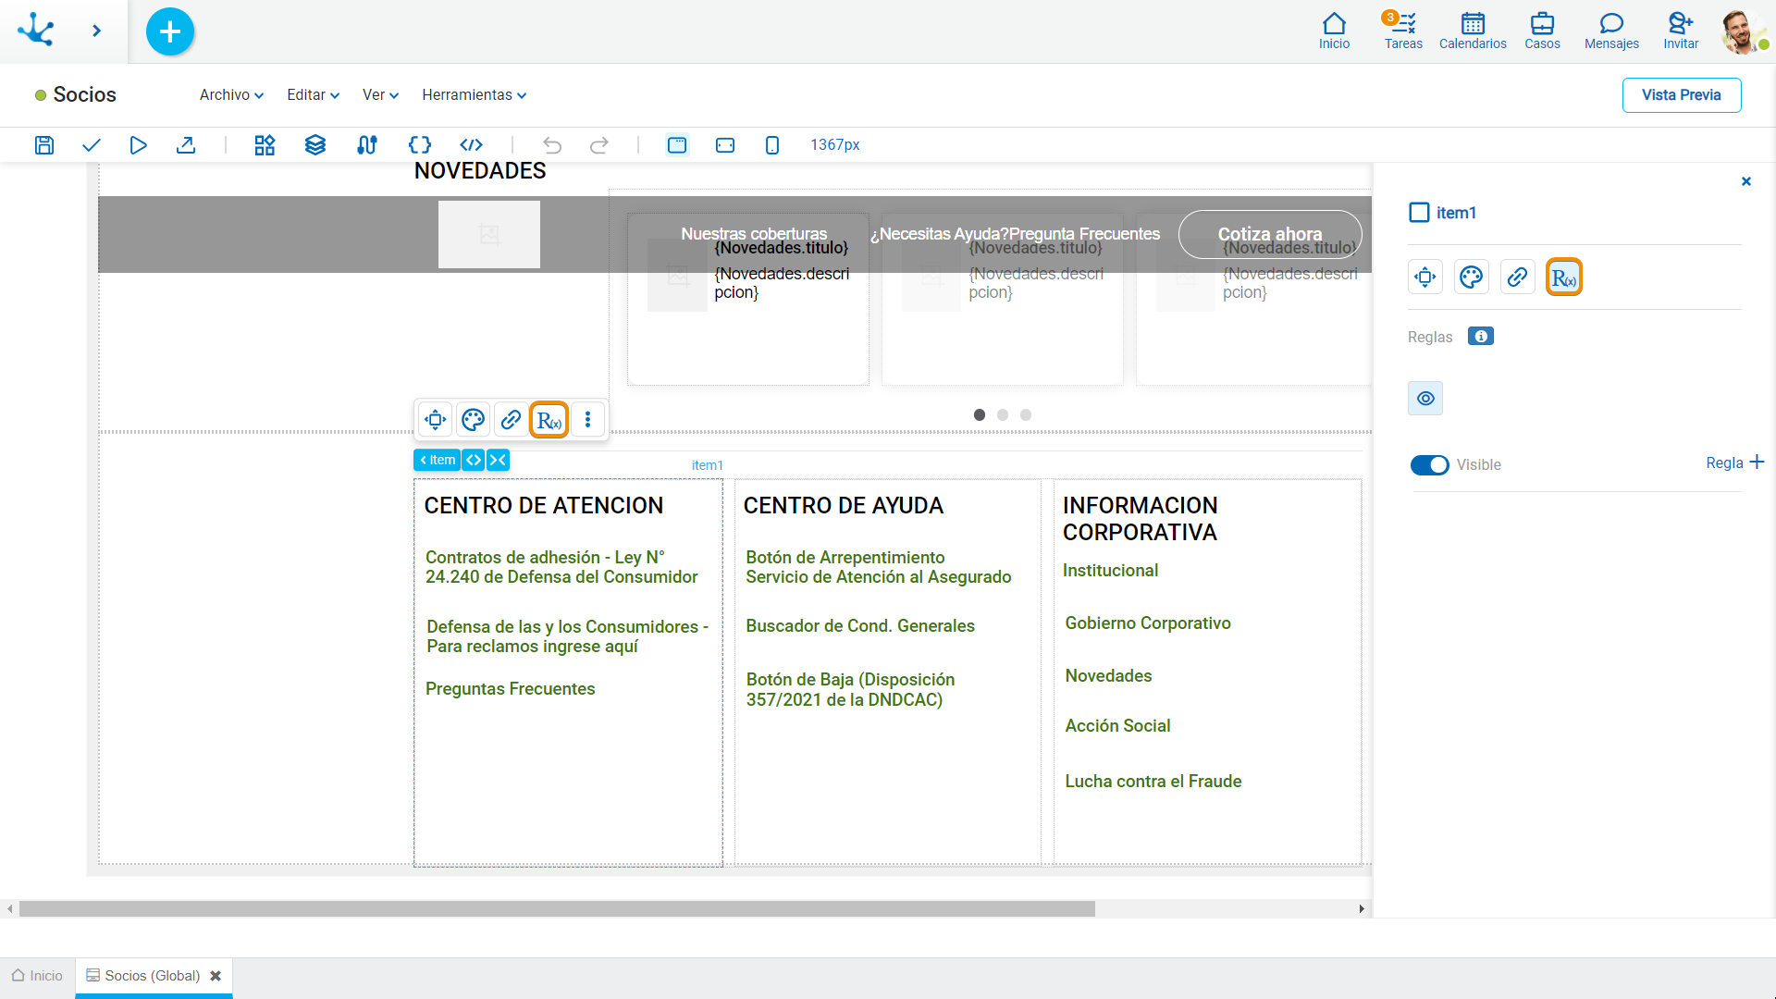Screen dimensions: 1776x999
Task: Open the three-dots more options in floating toolbar
Action: pos(587,420)
